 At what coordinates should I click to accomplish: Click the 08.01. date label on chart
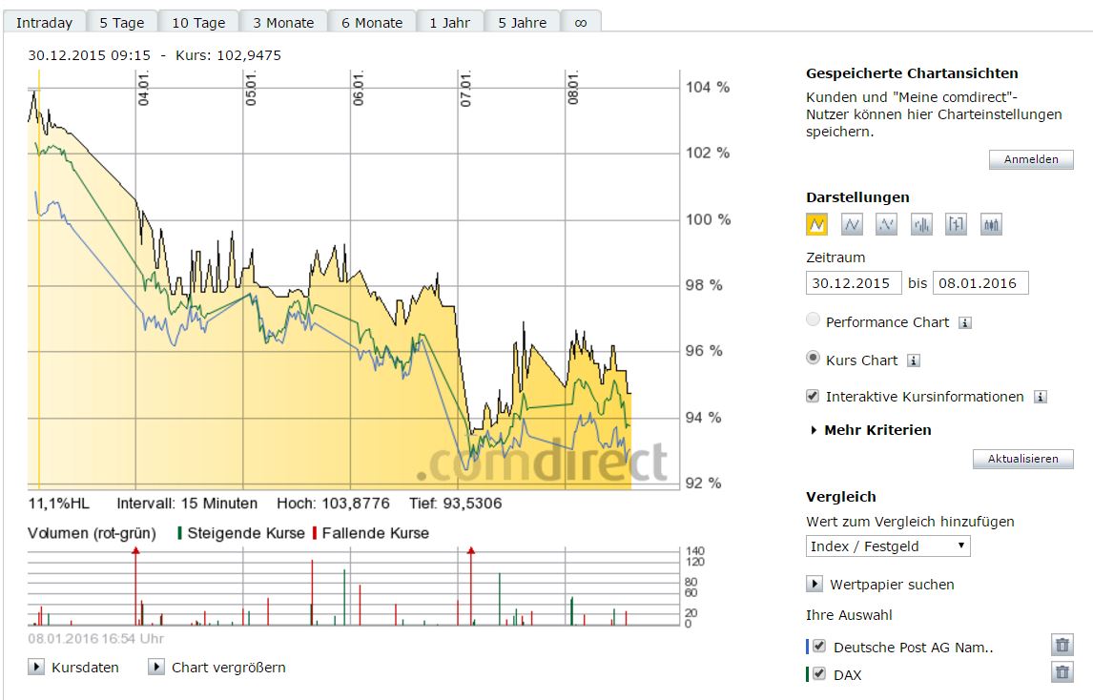573,89
